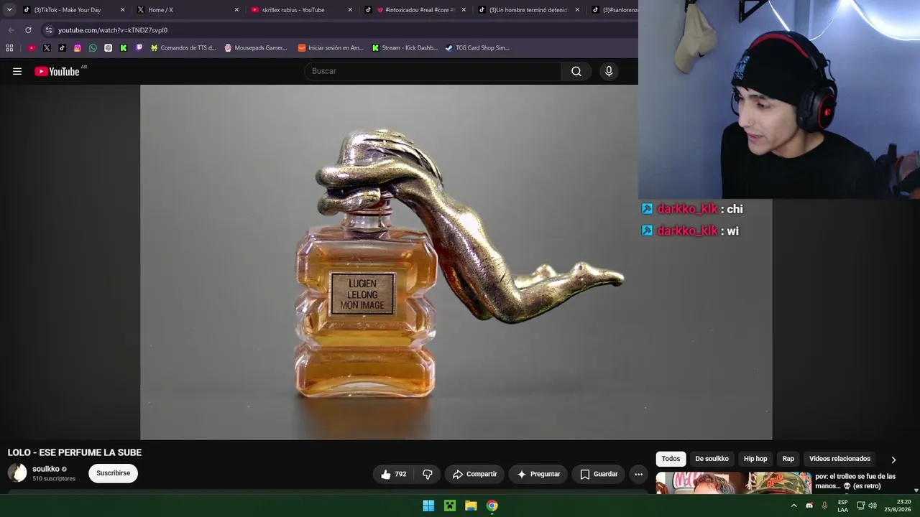
Task: Switch to the #intoxicadou TikTok tab
Action: [415, 10]
